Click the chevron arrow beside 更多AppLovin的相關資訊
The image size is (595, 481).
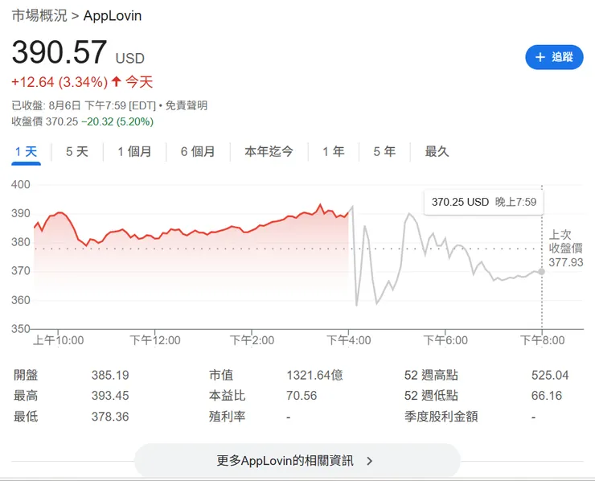[x=370, y=461]
